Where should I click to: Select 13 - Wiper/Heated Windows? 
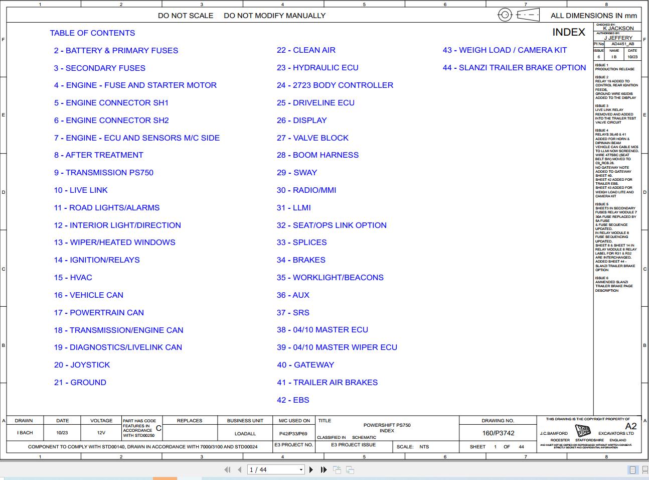[115, 243]
